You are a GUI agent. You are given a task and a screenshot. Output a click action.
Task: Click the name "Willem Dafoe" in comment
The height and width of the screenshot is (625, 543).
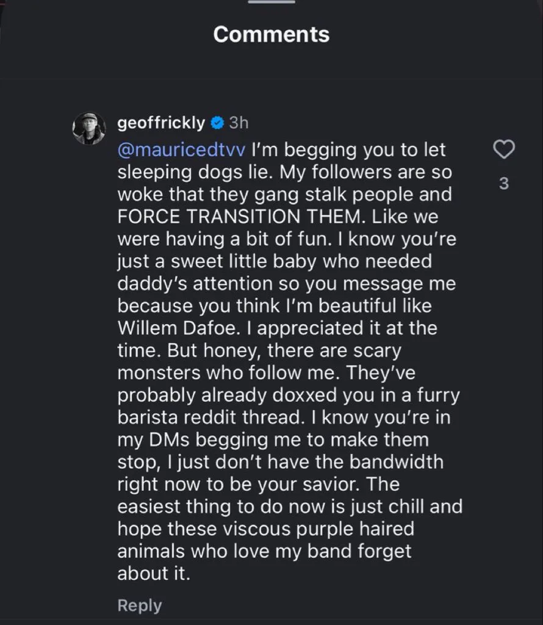[x=181, y=328]
